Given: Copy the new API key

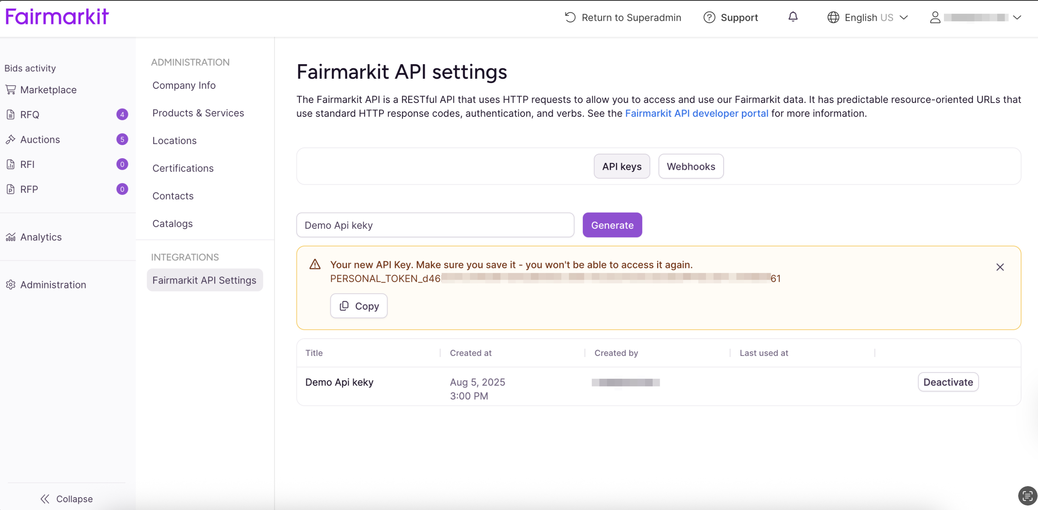Looking at the screenshot, I should (358, 306).
